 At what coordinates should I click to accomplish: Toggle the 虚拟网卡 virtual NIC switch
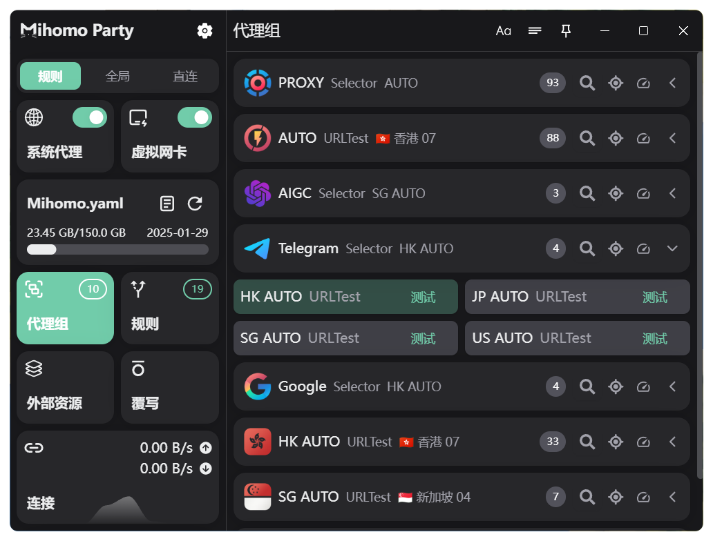click(x=194, y=118)
